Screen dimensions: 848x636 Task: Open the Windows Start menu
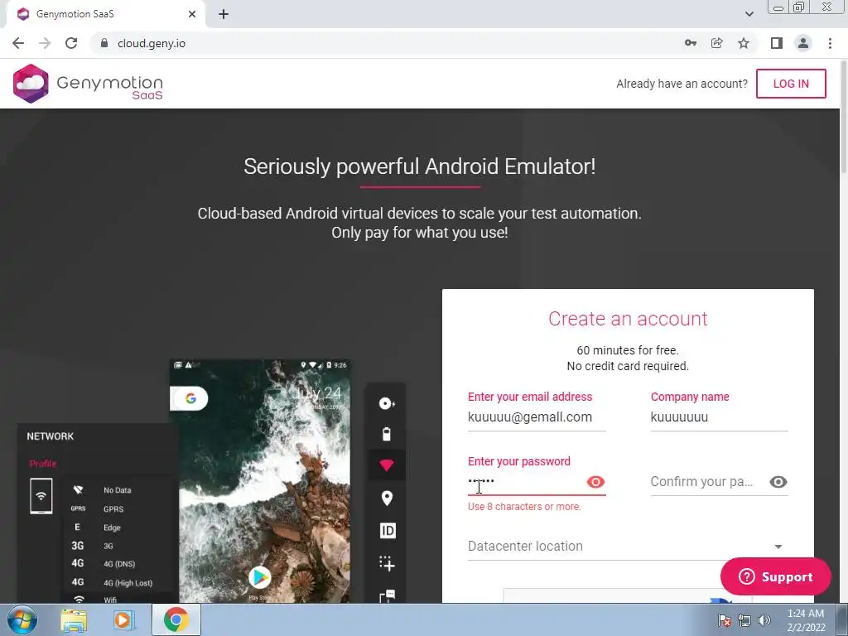pyautogui.click(x=22, y=619)
